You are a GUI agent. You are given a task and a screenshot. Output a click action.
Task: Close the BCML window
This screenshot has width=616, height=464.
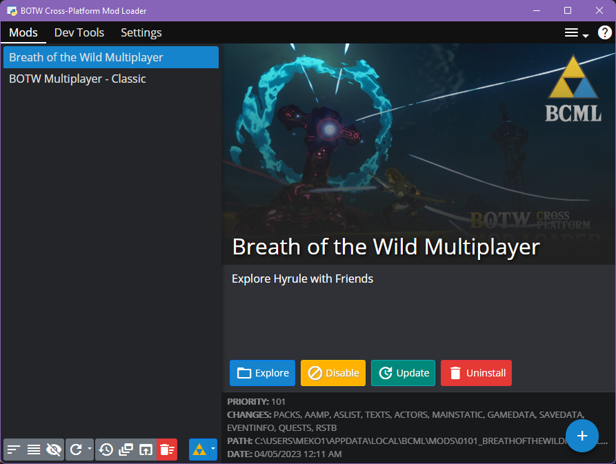[x=599, y=10]
